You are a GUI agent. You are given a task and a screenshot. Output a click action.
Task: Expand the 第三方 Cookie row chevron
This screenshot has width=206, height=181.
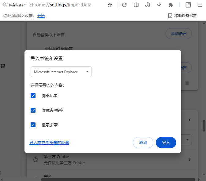click(189, 160)
